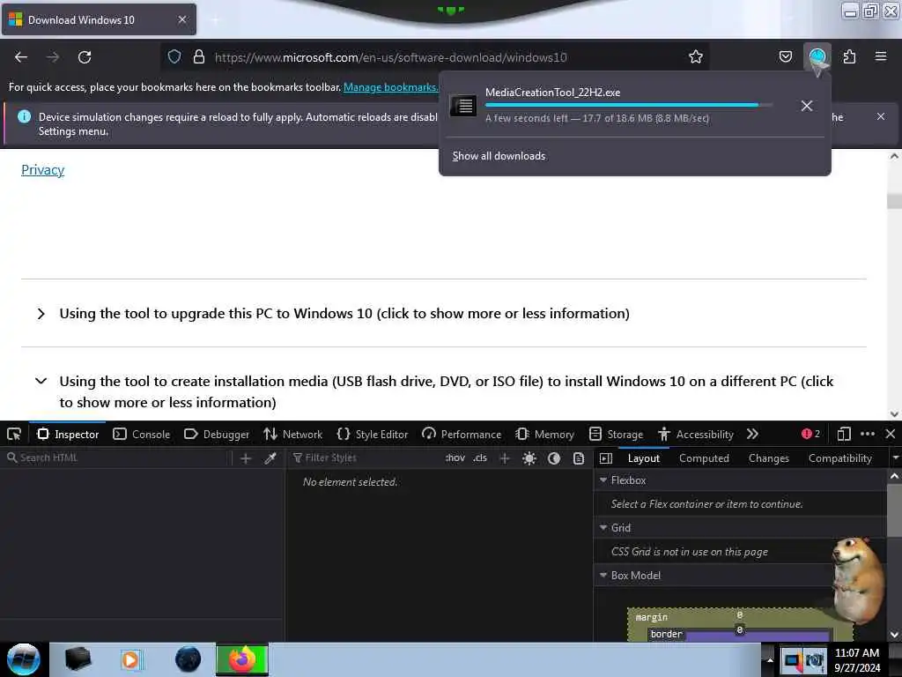The image size is (902, 677).
Task: Open the globe application taskbar icon
Action: [x=188, y=659]
